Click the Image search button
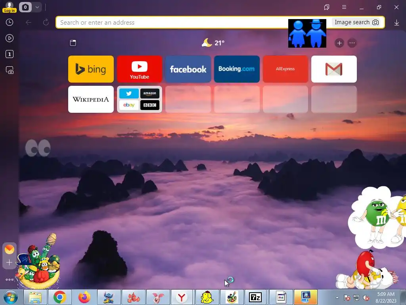The height and width of the screenshot is (305, 406). pyautogui.click(x=356, y=22)
